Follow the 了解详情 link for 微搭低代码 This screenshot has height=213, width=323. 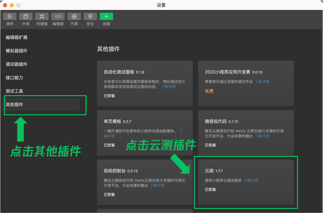pos(262,136)
